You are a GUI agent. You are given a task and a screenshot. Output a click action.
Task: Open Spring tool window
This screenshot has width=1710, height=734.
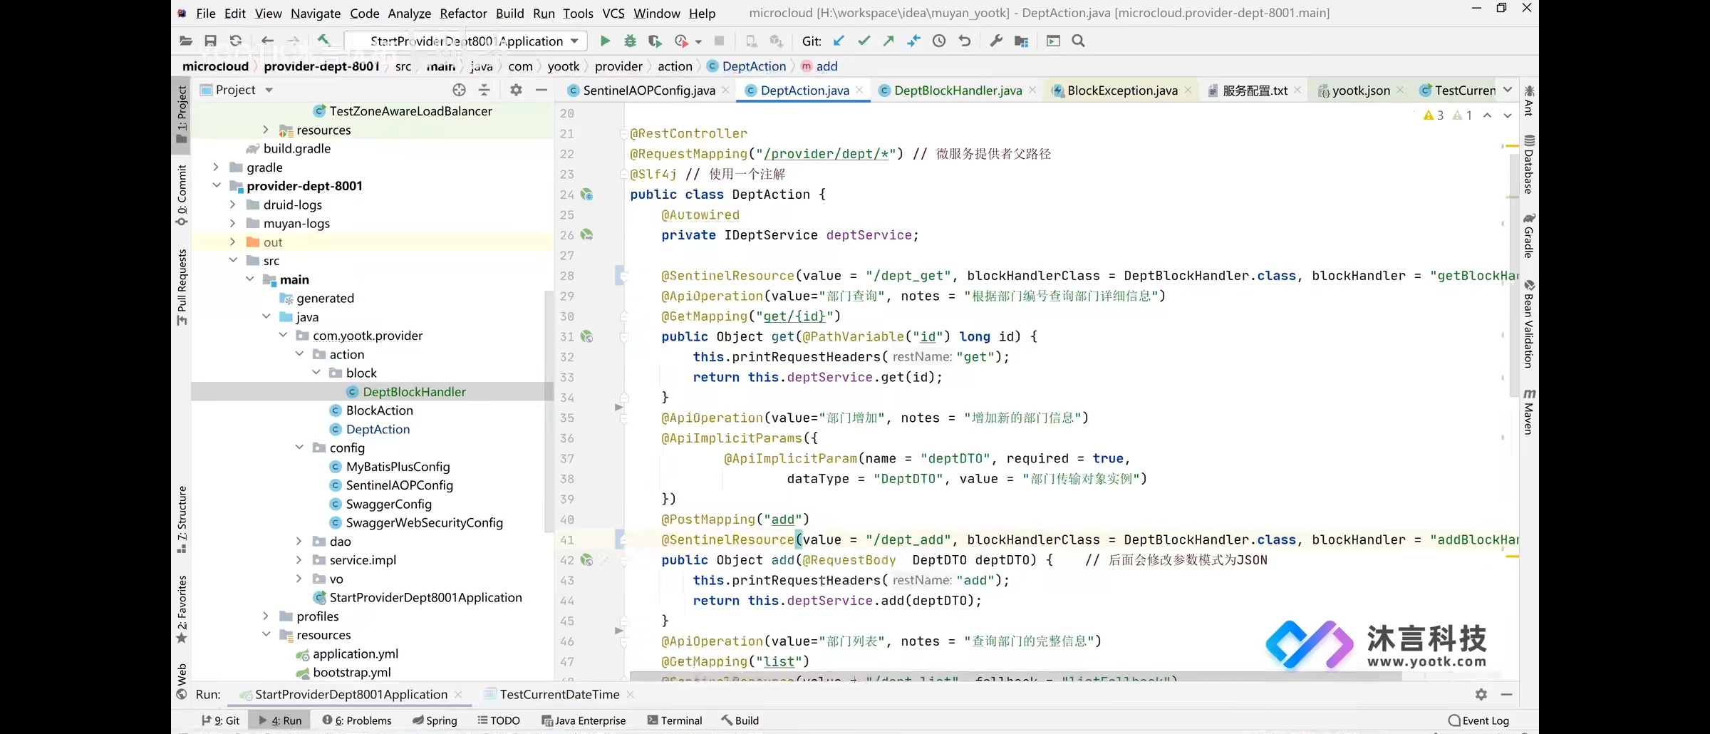click(435, 720)
